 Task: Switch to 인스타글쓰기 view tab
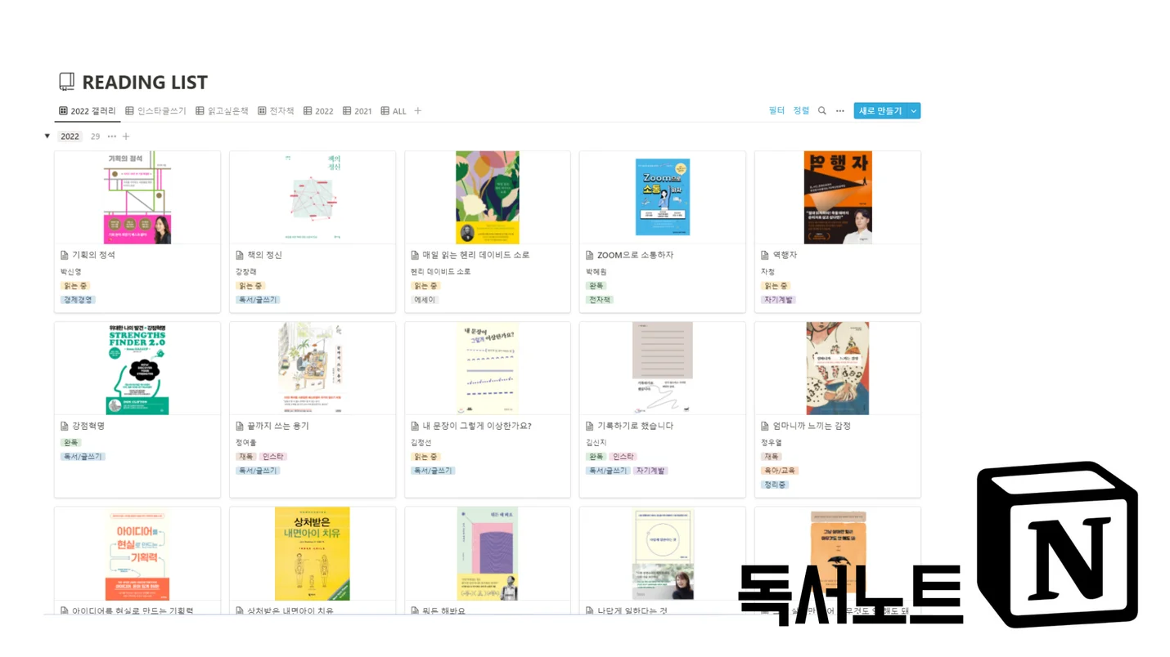155,111
